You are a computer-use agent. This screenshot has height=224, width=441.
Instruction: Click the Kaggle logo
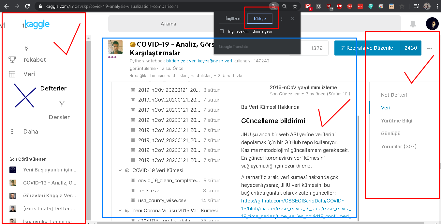(x=37, y=24)
